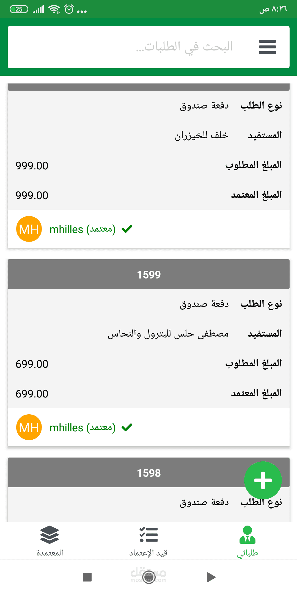Open the request 1598 header
This screenshot has width=297, height=595.
click(148, 473)
